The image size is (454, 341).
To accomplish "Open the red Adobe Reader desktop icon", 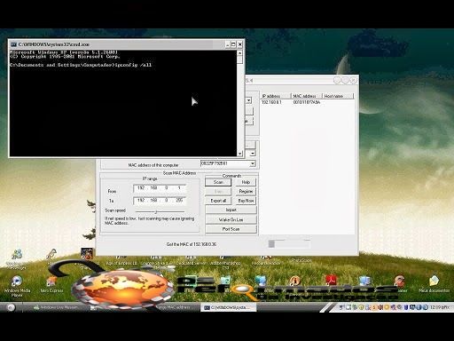I will [331, 281].
